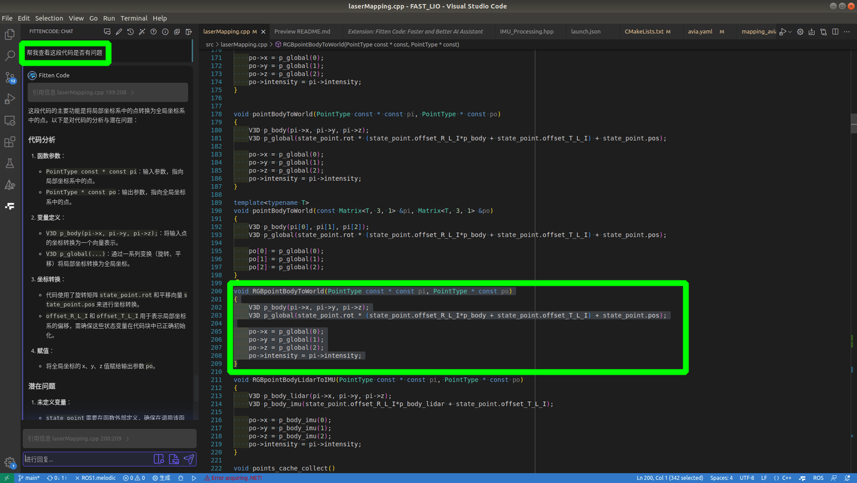
Task: Click the Fitten Code help question icon
Action: click(x=154, y=32)
